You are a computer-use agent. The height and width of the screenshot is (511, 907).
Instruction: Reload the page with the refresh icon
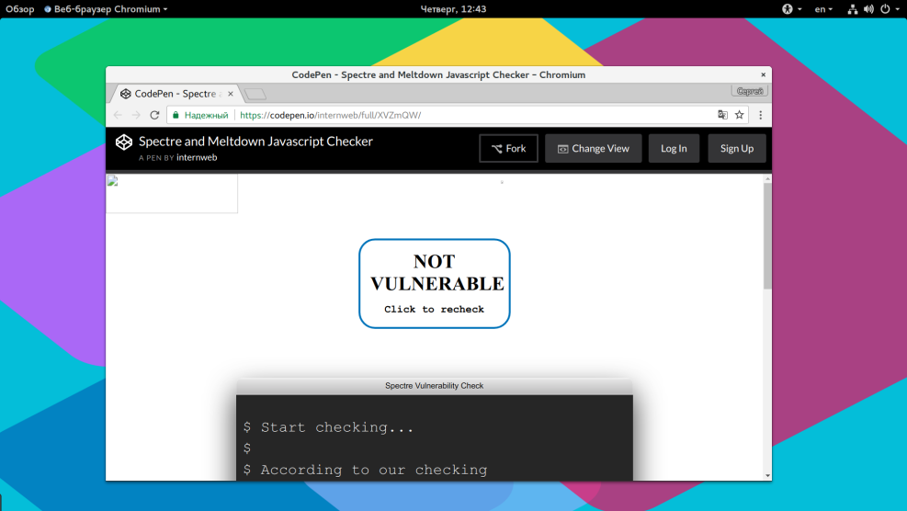click(154, 115)
